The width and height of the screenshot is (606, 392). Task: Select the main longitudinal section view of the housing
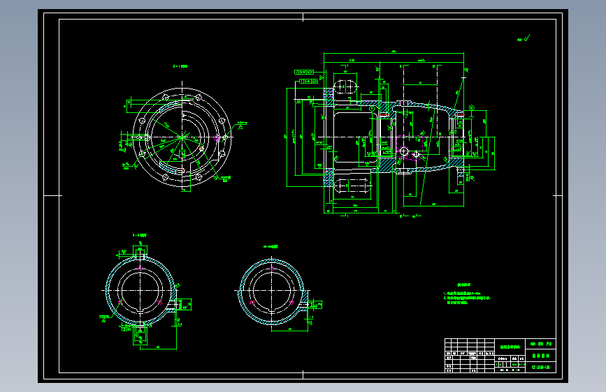point(394,137)
